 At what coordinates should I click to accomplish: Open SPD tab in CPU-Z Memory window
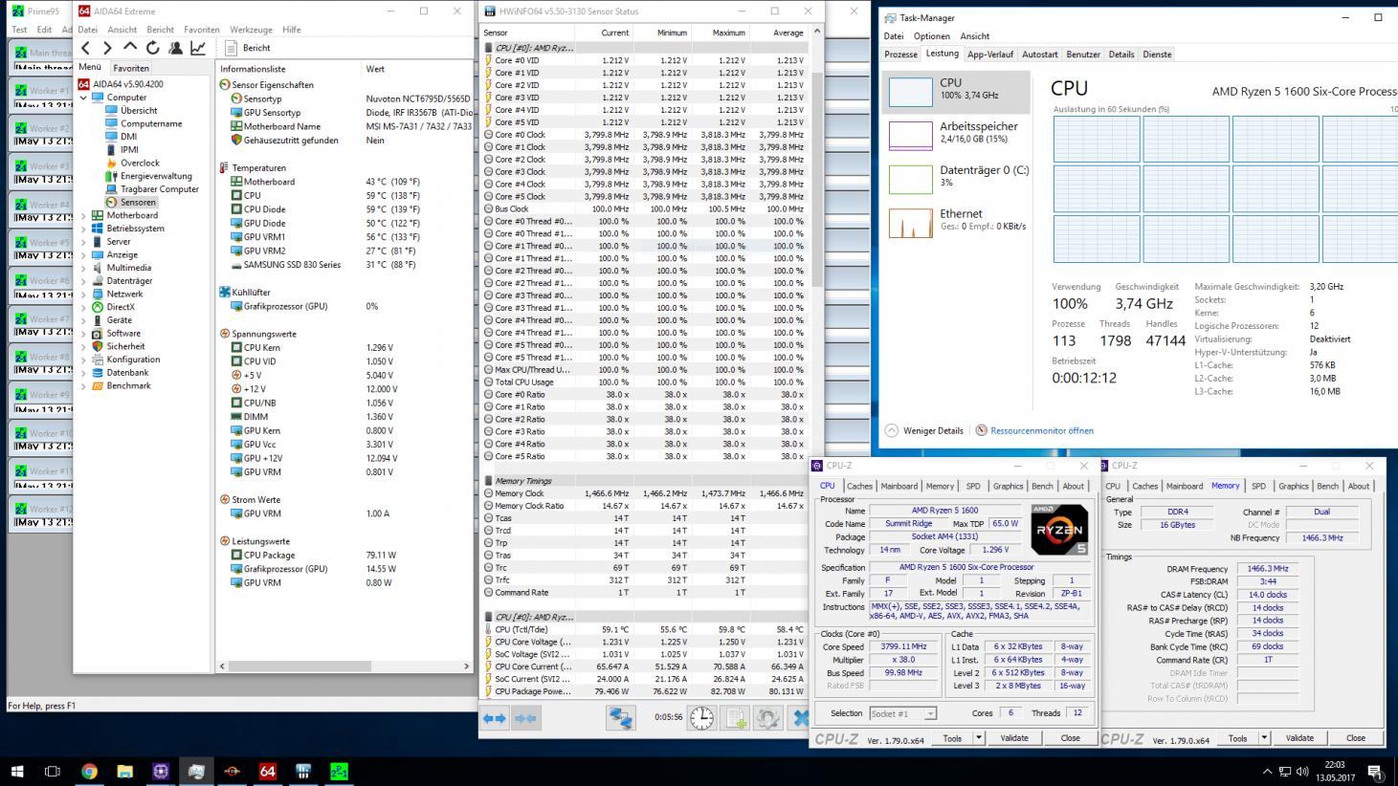[x=1258, y=486]
